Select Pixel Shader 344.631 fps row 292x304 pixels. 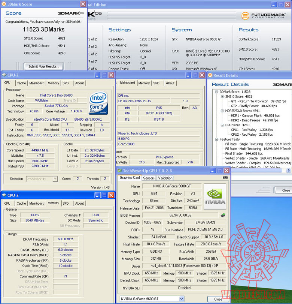tap(244, 154)
